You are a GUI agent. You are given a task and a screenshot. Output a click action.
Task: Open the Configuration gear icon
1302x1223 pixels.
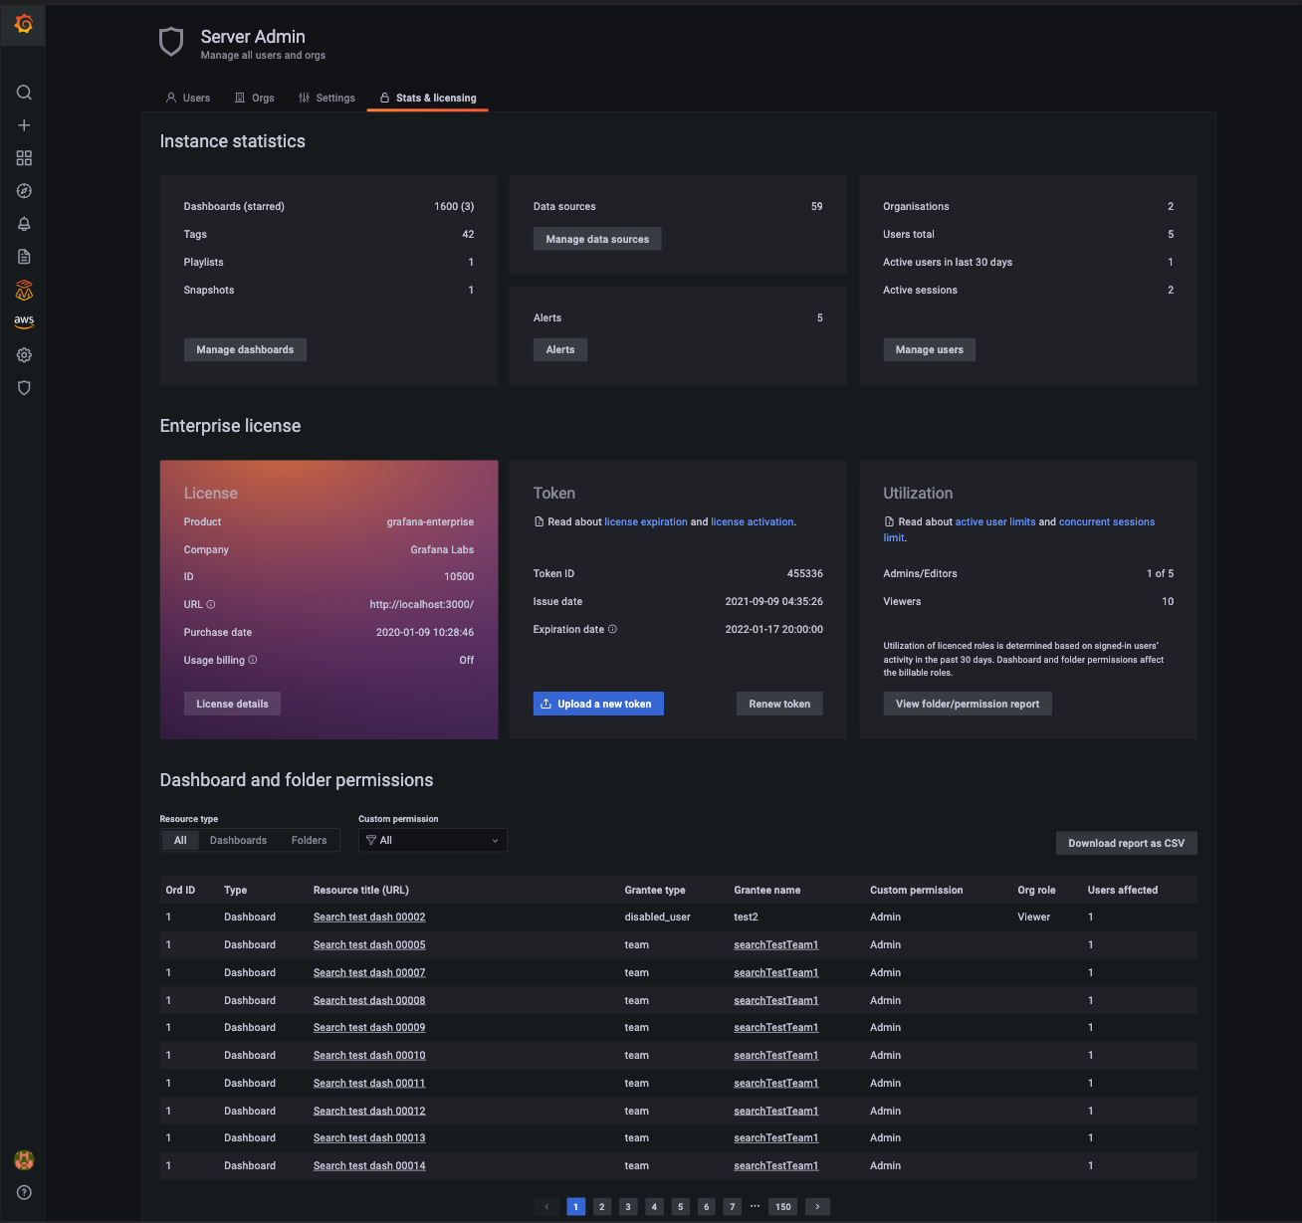(x=24, y=354)
